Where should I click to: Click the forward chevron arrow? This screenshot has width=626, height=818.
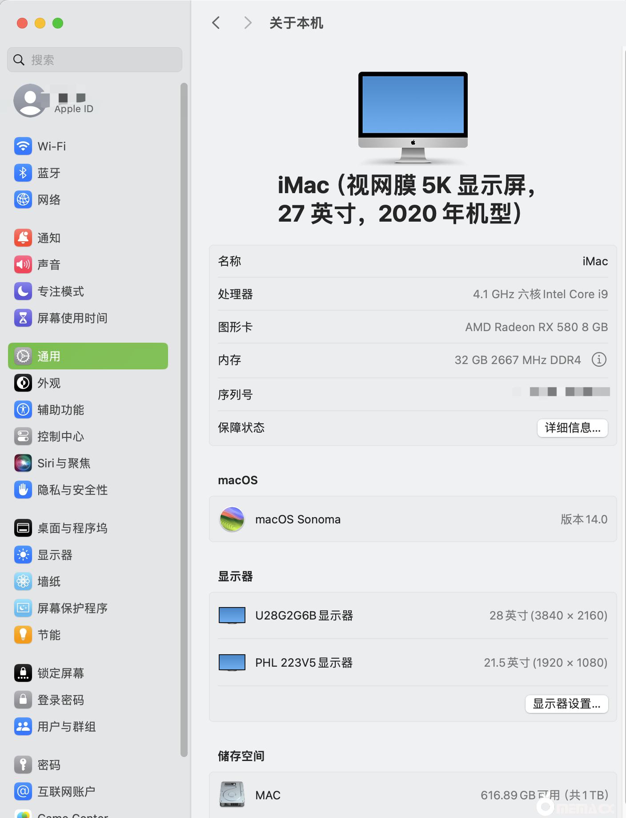(248, 23)
